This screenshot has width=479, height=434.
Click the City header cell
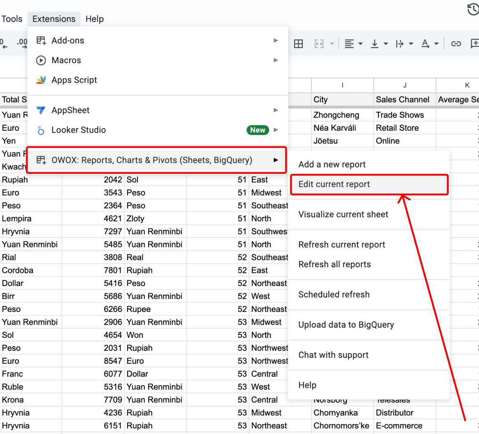[342, 100]
